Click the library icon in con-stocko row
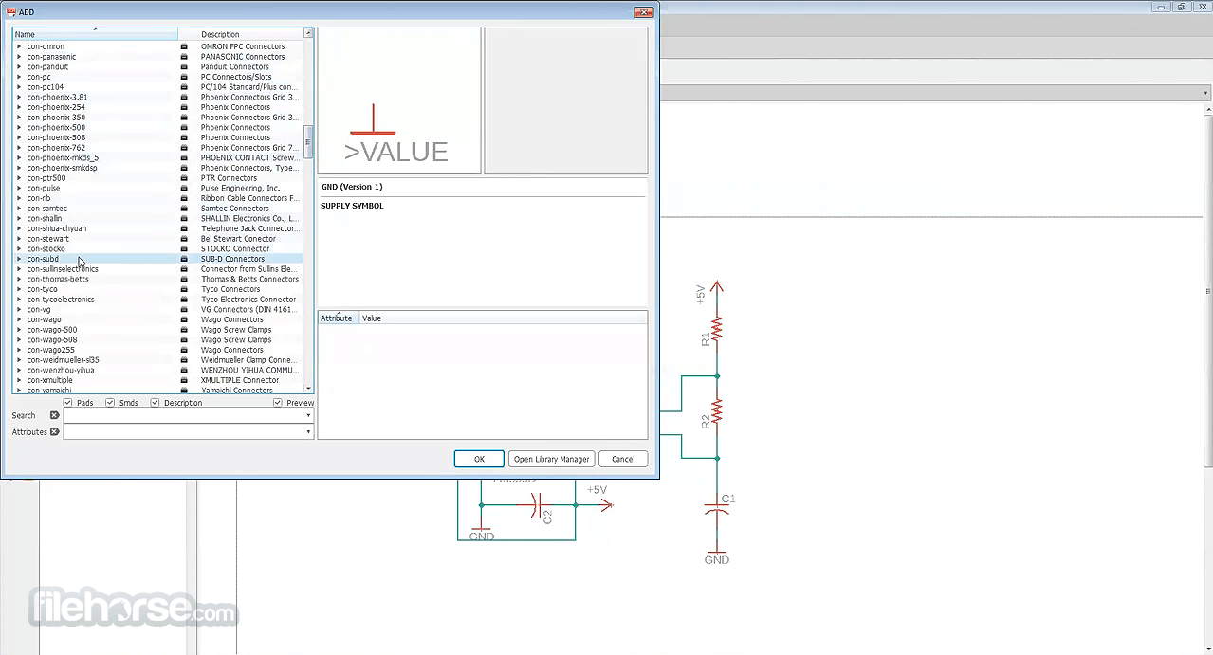1213x655 pixels. 184,249
